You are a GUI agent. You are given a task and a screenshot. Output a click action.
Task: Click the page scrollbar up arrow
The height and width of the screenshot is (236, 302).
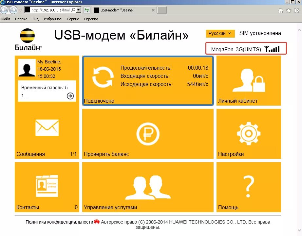pos(299,30)
